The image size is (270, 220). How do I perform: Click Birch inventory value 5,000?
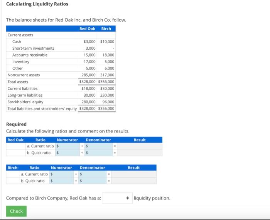(x=109, y=62)
